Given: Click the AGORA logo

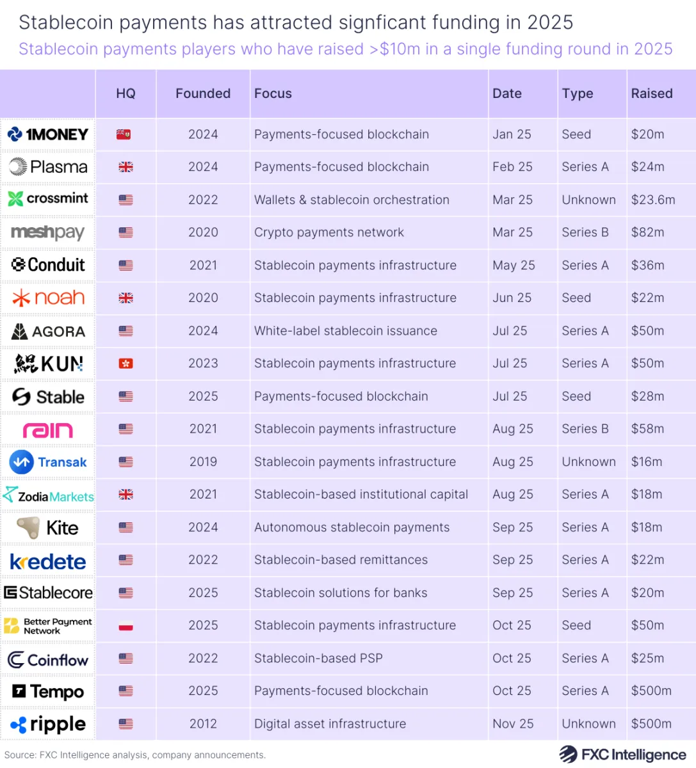Looking at the screenshot, I should [48, 331].
